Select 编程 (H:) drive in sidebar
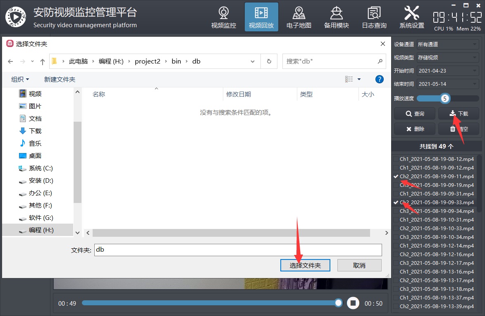The width and height of the screenshot is (485, 316). tap(41, 230)
